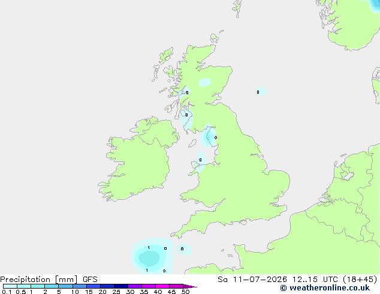The image size is (380, 294).
Task: Click the 1–2 mm legend color swatch
Action: click(38, 286)
